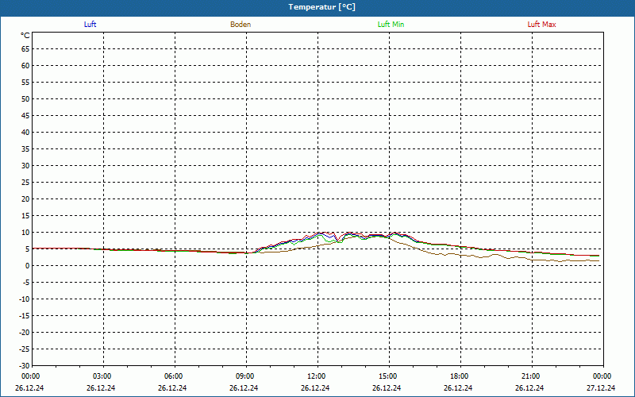The height and width of the screenshot is (397, 635).
Task: Click the 60 y-axis value
Action: [25, 66]
